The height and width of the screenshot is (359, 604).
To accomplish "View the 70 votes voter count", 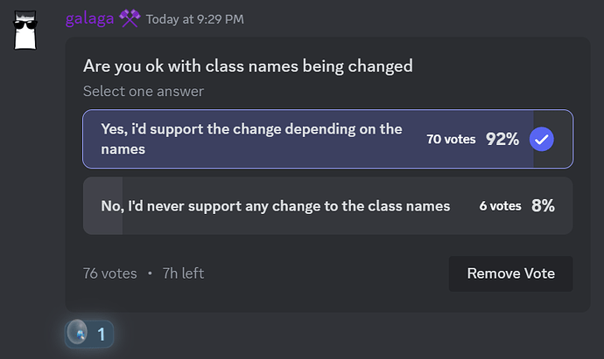I will [x=451, y=139].
